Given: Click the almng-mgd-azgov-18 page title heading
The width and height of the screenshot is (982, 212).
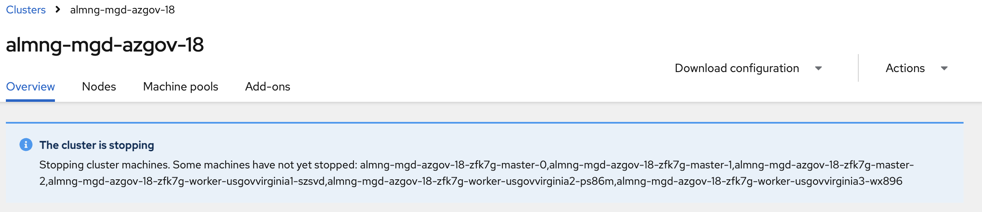Looking at the screenshot, I should pos(105,44).
